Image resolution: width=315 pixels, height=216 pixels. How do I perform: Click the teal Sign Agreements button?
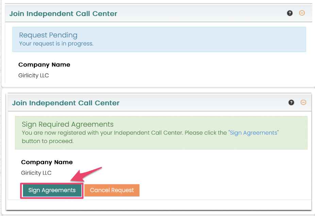52,190
